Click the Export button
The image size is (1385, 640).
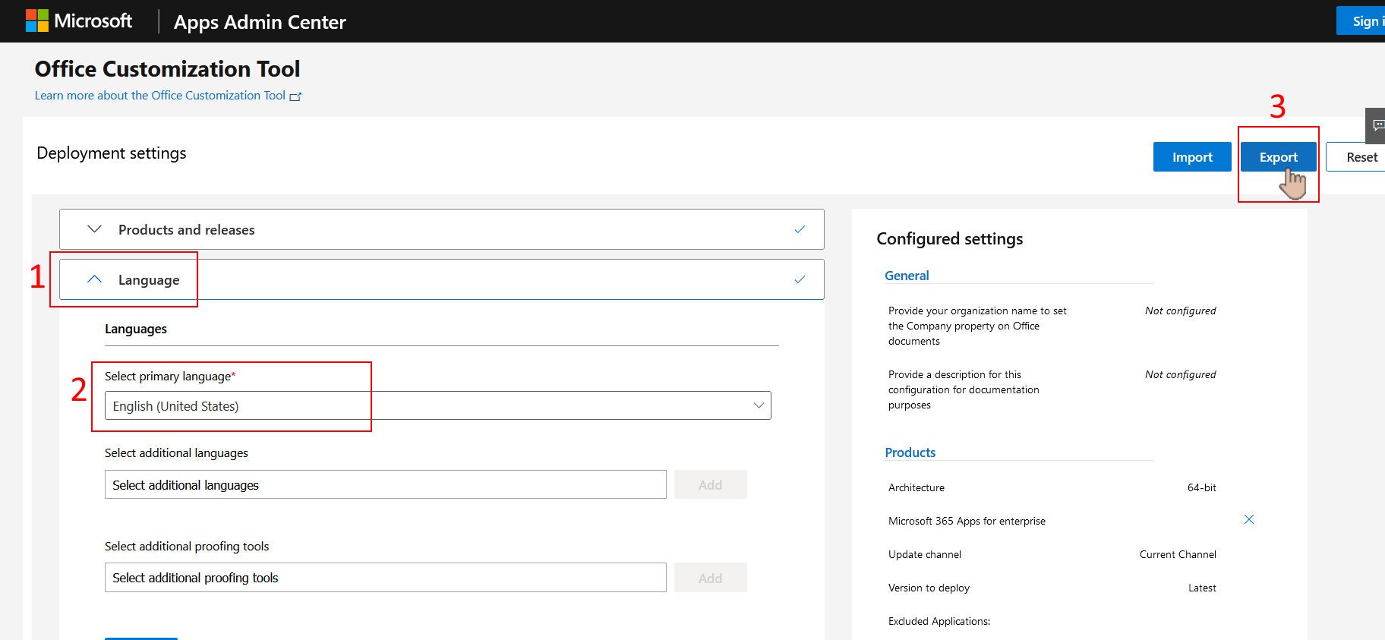coord(1279,157)
